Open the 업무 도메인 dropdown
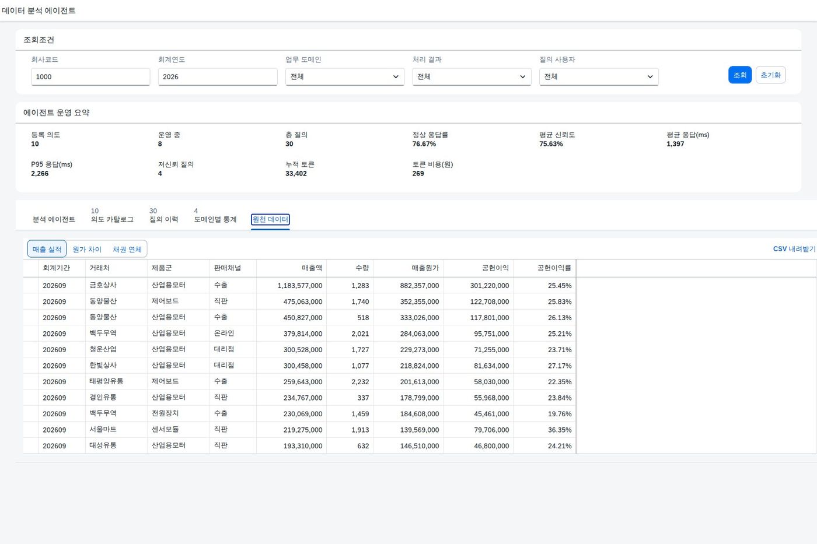 coord(344,76)
